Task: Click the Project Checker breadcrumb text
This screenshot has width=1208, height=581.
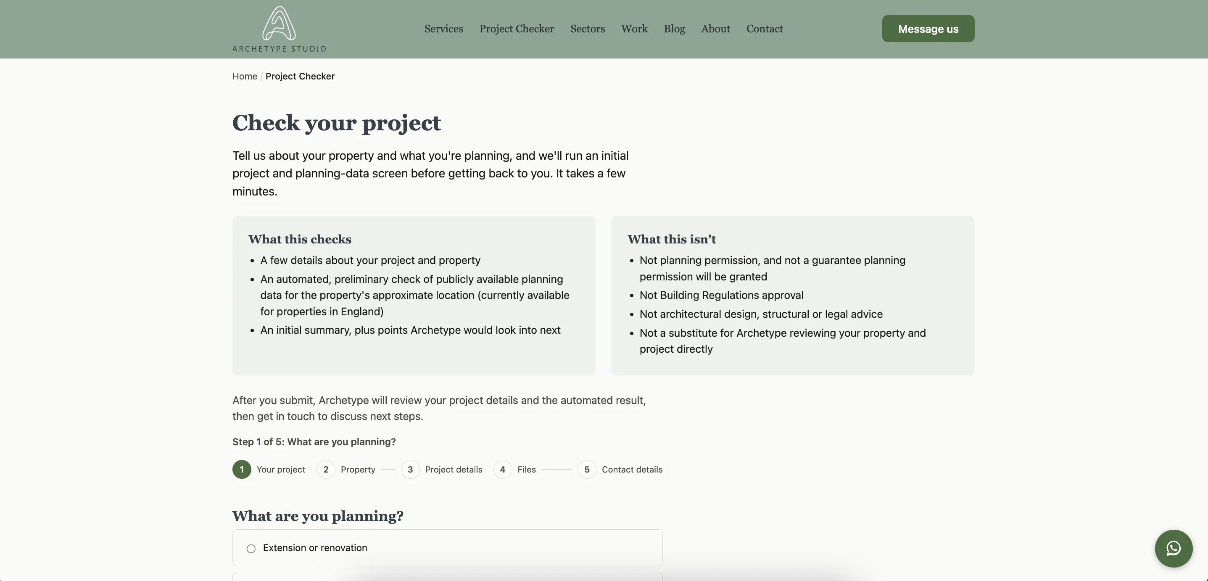Action: tap(300, 76)
